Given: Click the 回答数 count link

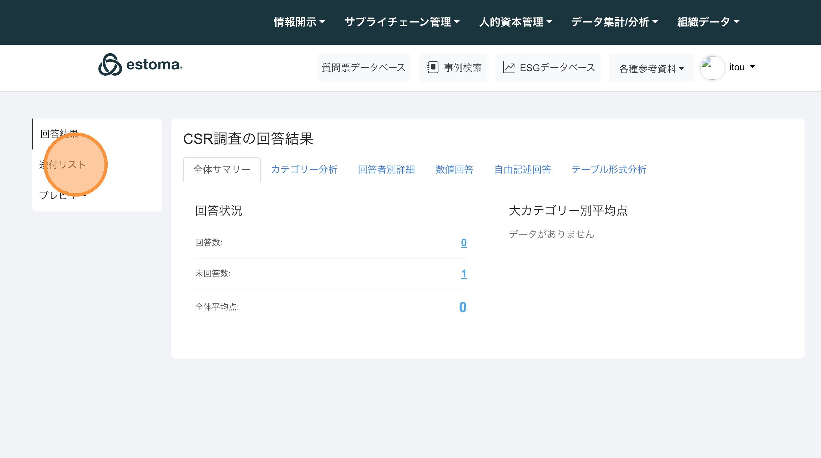Looking at the screenshot, I should point(464,243).
